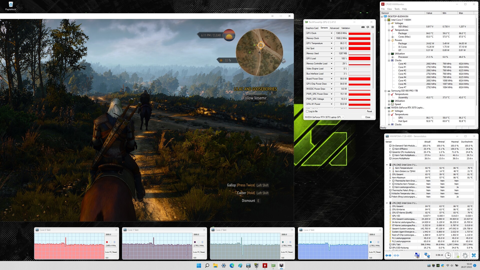Open the Tools menu in HWMonitor

tap(397, 9)
